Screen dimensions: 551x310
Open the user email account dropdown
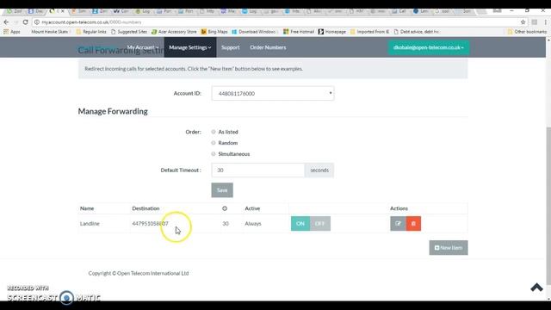(x=429, y=47)
